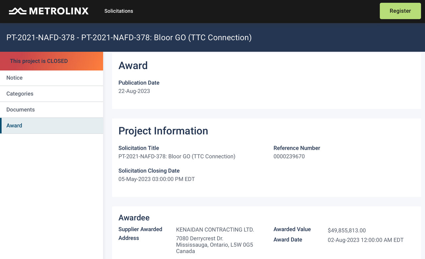Click the Award section heading
The image size is (425, 259).
pyautogui.click(x=133, y=66)
